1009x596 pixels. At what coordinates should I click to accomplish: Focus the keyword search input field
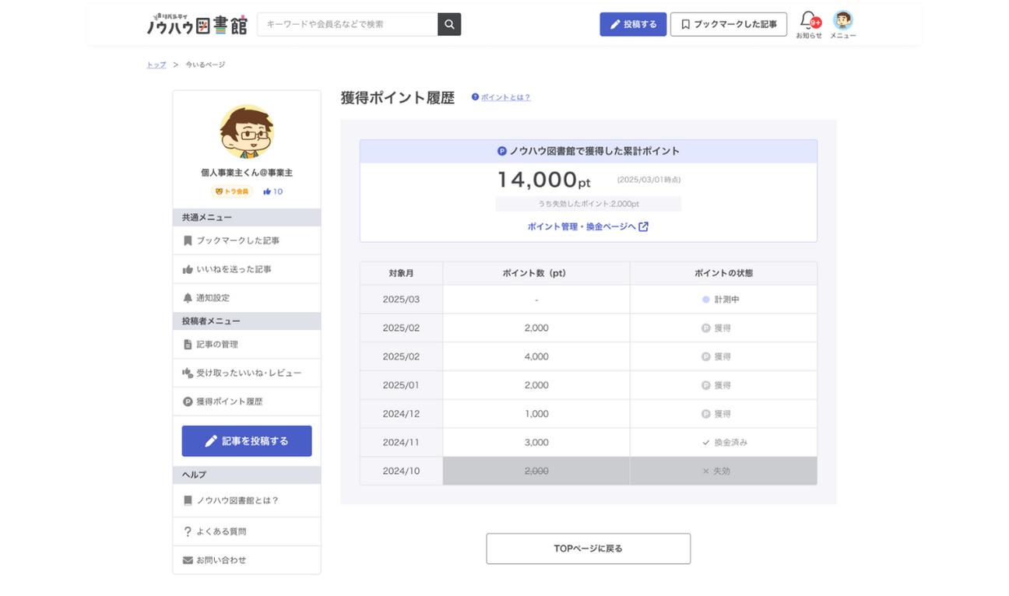click(347, 24)
